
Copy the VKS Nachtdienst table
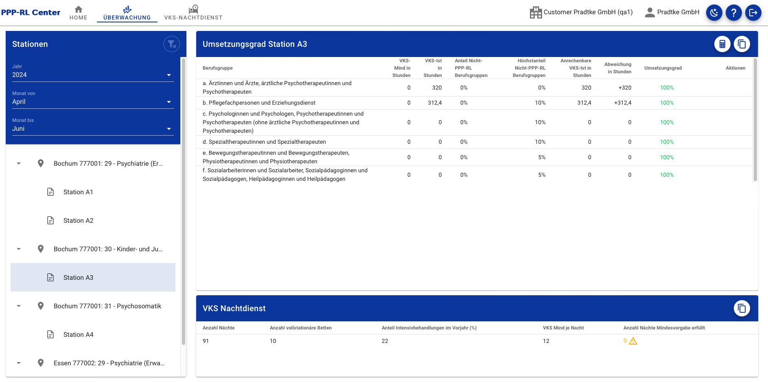pyautogui.click(x=742, y=308)
